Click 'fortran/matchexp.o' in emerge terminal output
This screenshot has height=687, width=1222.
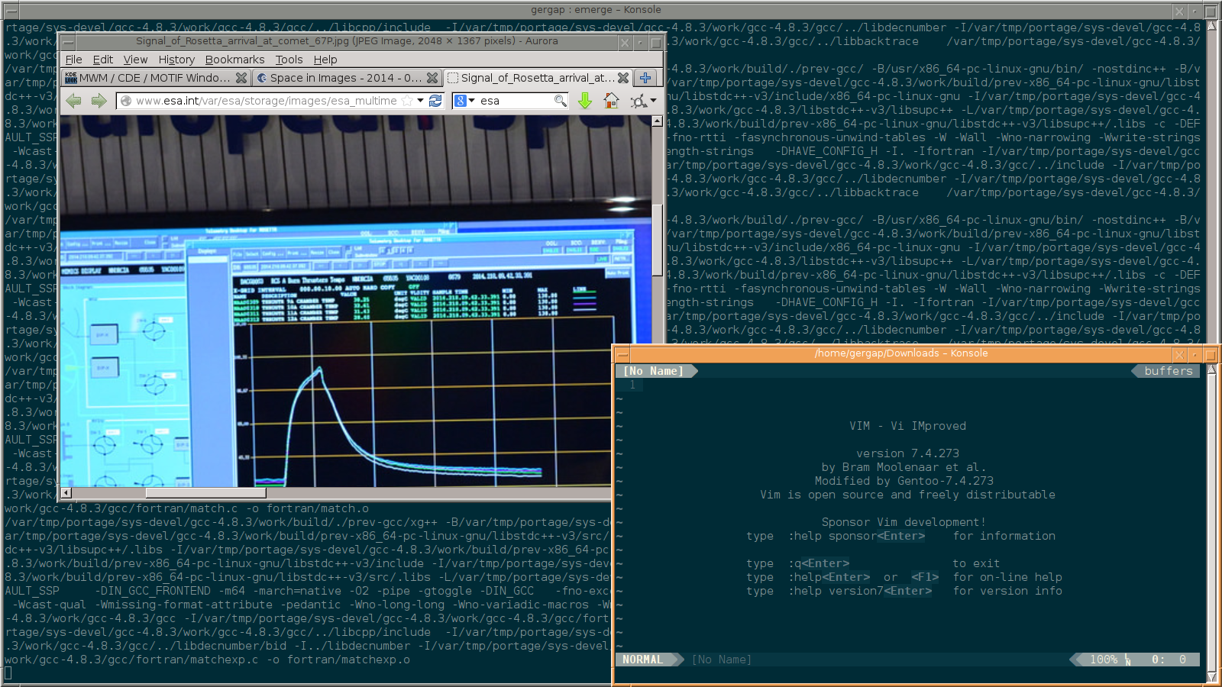348,660
